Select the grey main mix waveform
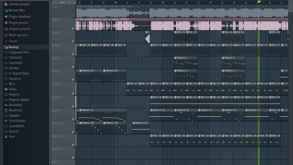Screen dimensions: 293x165 pos(182,13)
